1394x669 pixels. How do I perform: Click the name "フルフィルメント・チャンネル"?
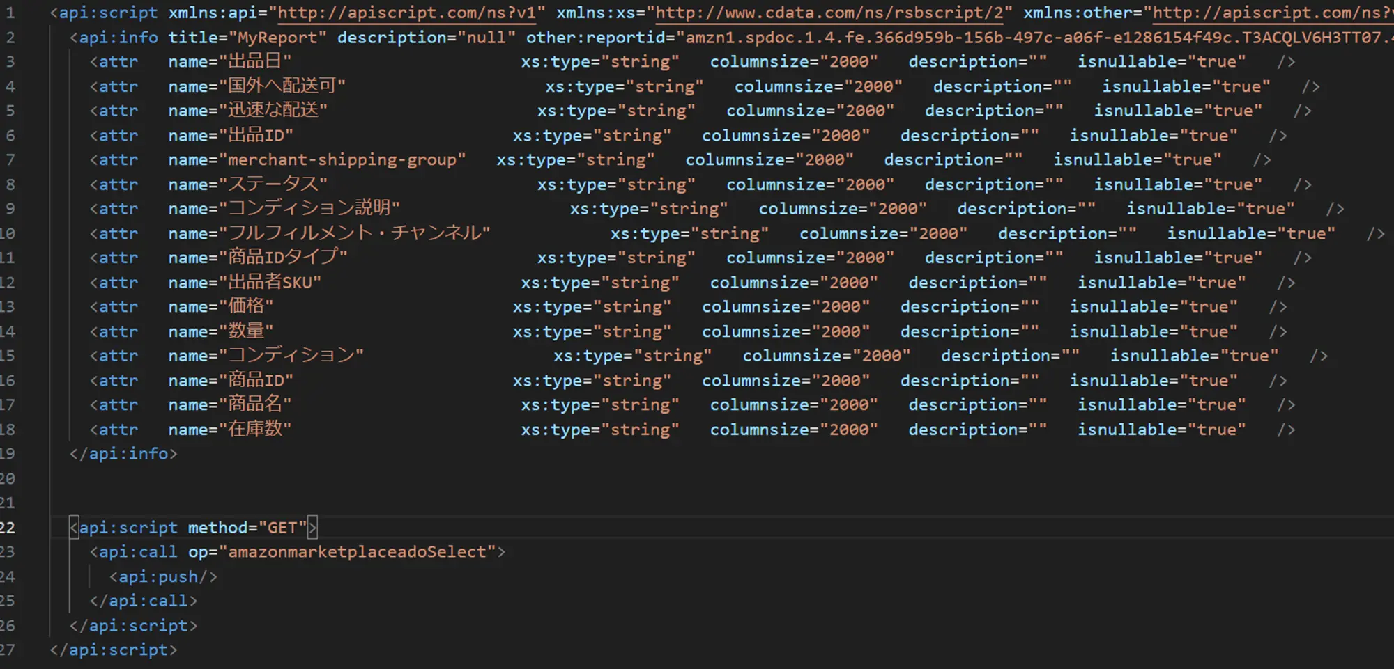355,233
